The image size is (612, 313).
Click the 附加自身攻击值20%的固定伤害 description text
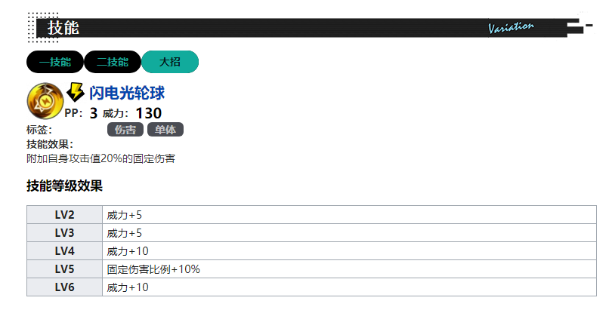(x=101, y=158)
